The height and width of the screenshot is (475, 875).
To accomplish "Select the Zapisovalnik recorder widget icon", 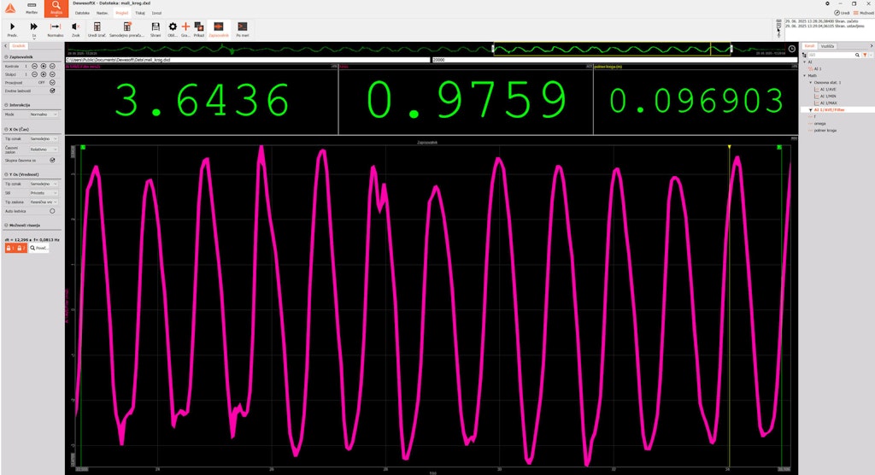I will point(218,28).
